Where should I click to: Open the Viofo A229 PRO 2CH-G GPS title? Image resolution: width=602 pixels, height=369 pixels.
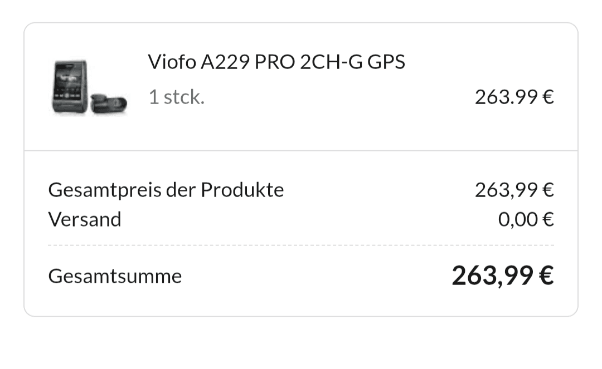point(276,62)
